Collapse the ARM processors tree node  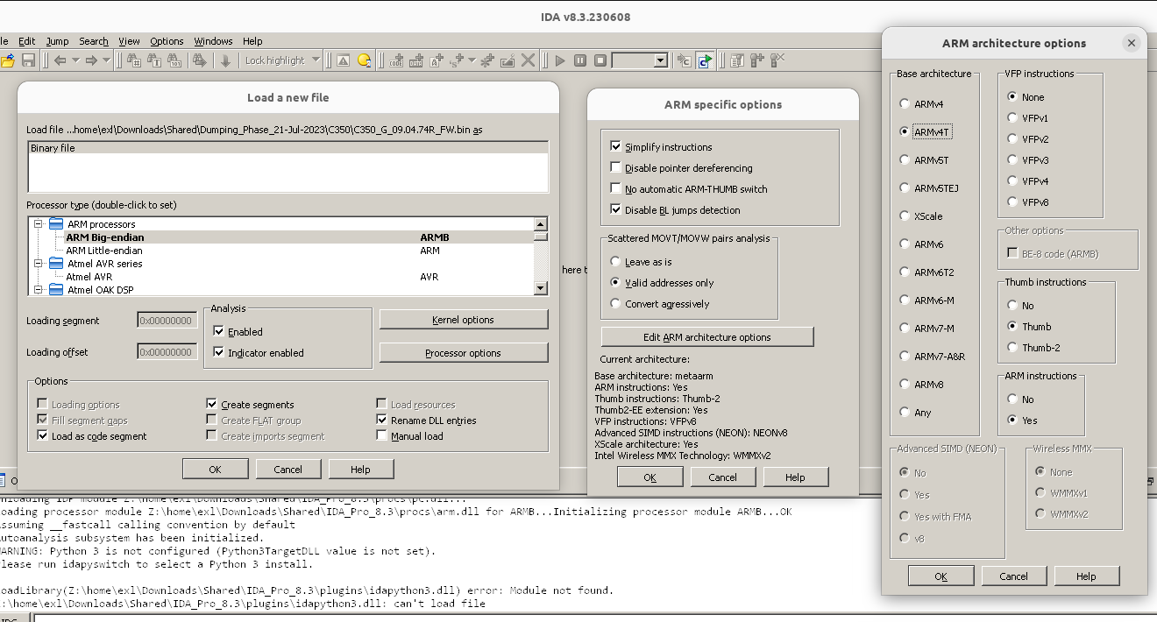tap(39, 224)
